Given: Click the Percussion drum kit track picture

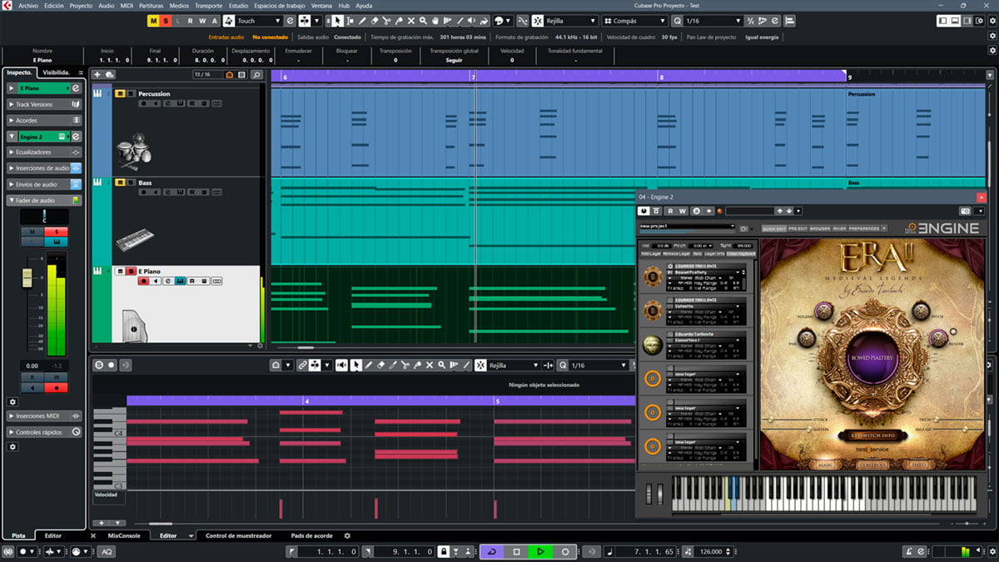Looking at the screenshot, I should [132, 151].
